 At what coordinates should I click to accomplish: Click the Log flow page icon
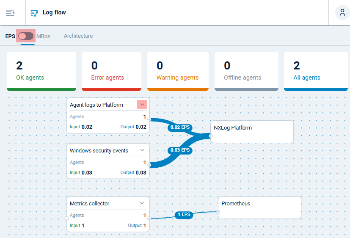34,13
